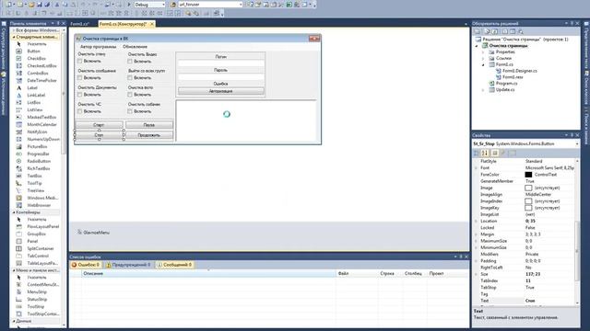Select the Продолжить button on the form
The image size is (590, 331).
(x=149, y=135)
